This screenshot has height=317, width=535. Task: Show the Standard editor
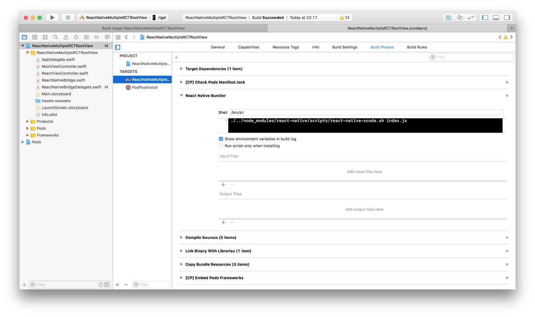pyautogui.click(x=449, y=17)
